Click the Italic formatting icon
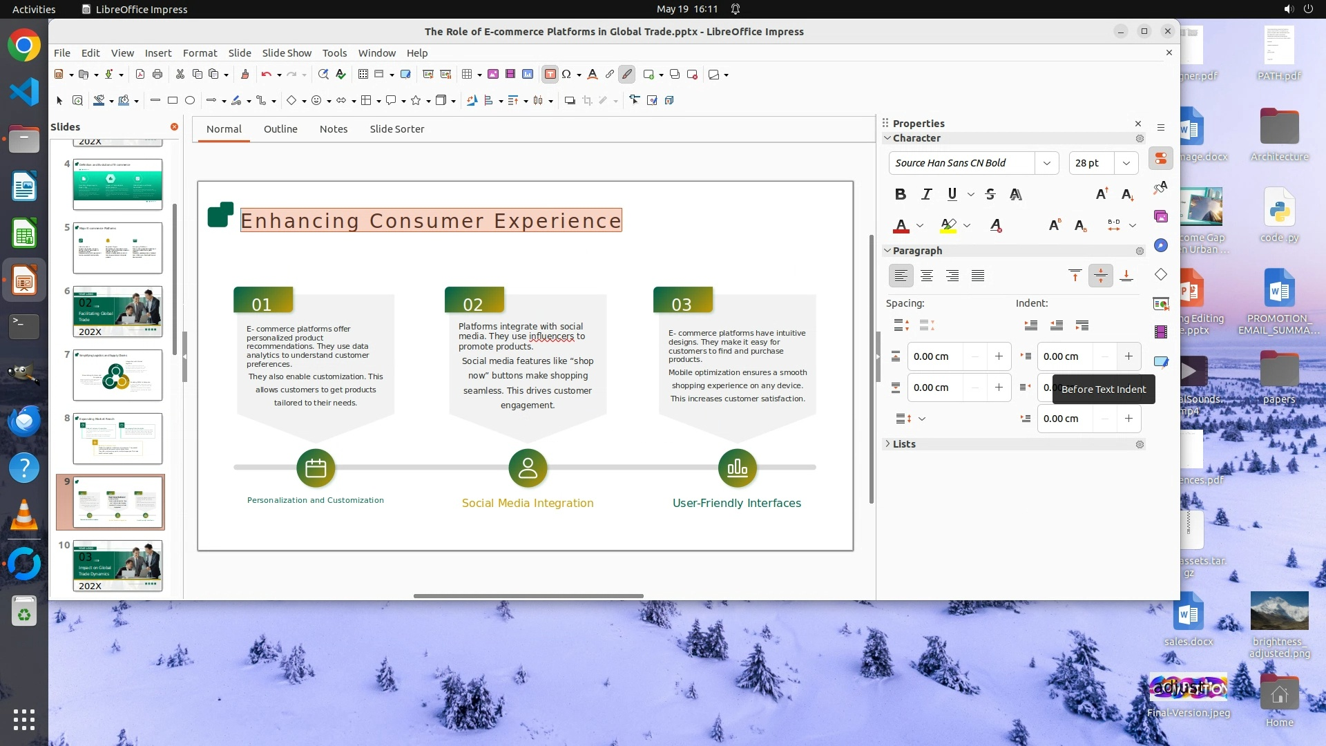This screenshot has width=1326, height=746. [x=926, y=194]
